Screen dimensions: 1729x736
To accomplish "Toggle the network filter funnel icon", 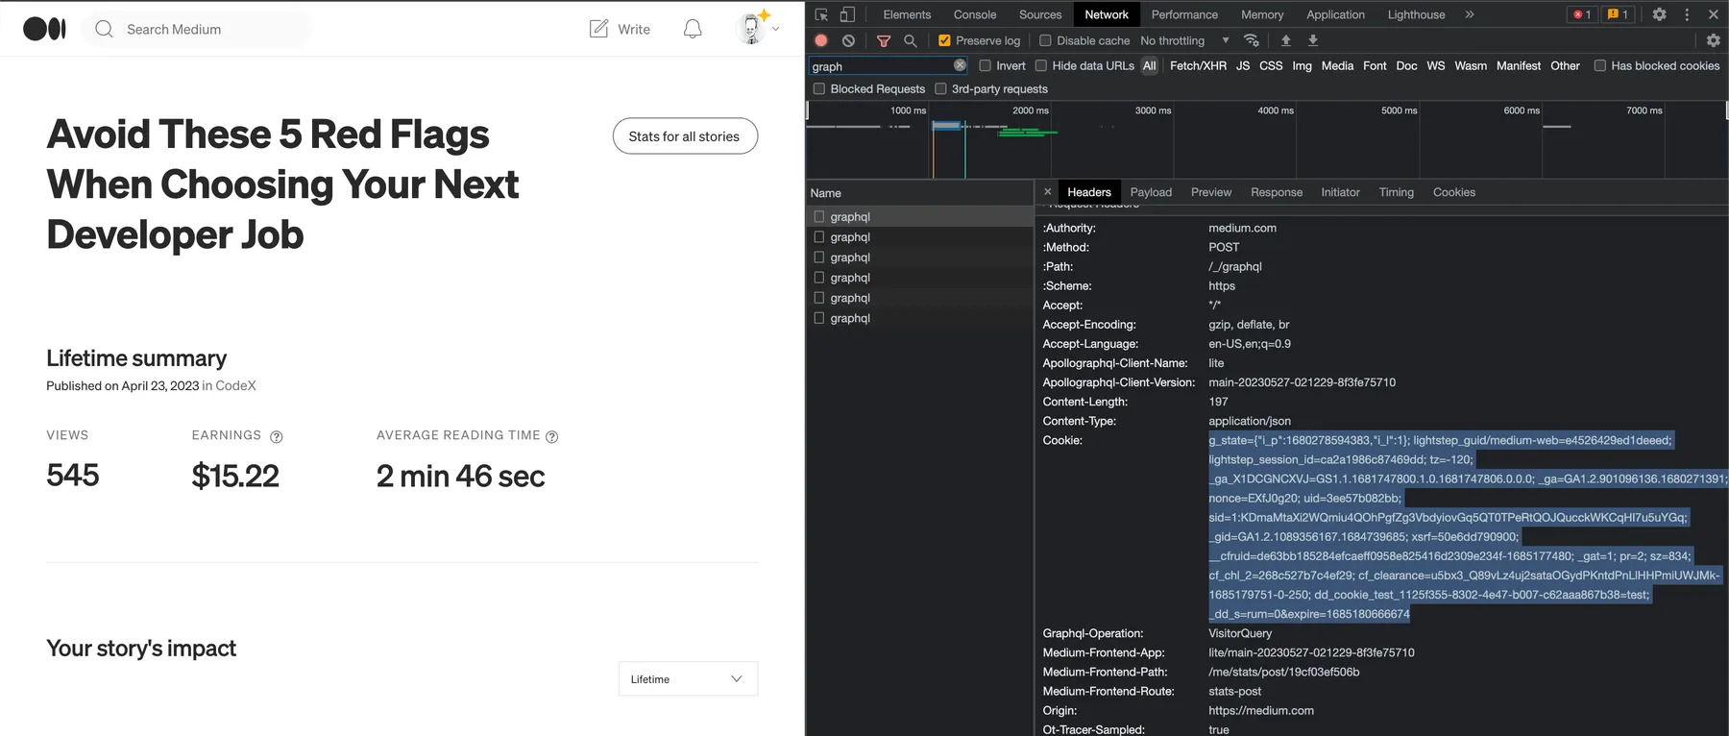I will tap(884, 40).
